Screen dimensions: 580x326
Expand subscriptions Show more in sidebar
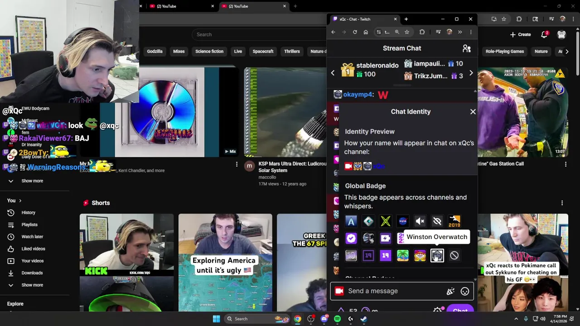pyautogui.click(x=32, y=181)
